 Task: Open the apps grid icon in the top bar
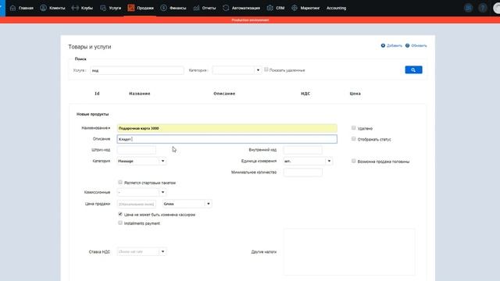click(x=468, y=8)
